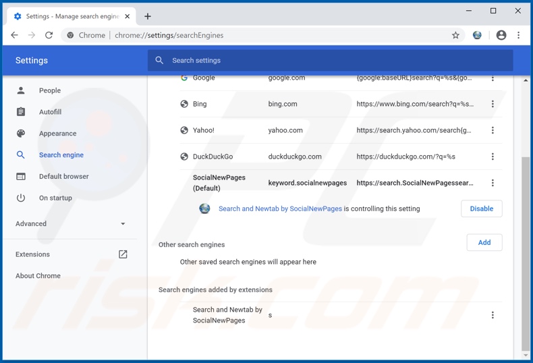Click the browser back arrow
The height and width of the screenshot is (363, 533).
(14, 35)
